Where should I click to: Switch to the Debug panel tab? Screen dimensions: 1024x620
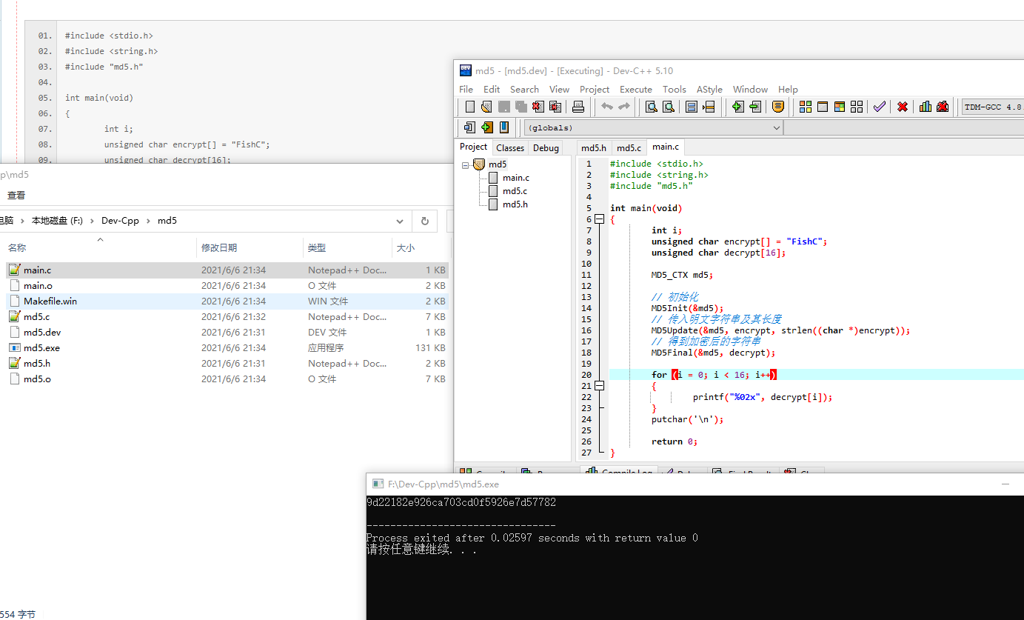point(546,147)
